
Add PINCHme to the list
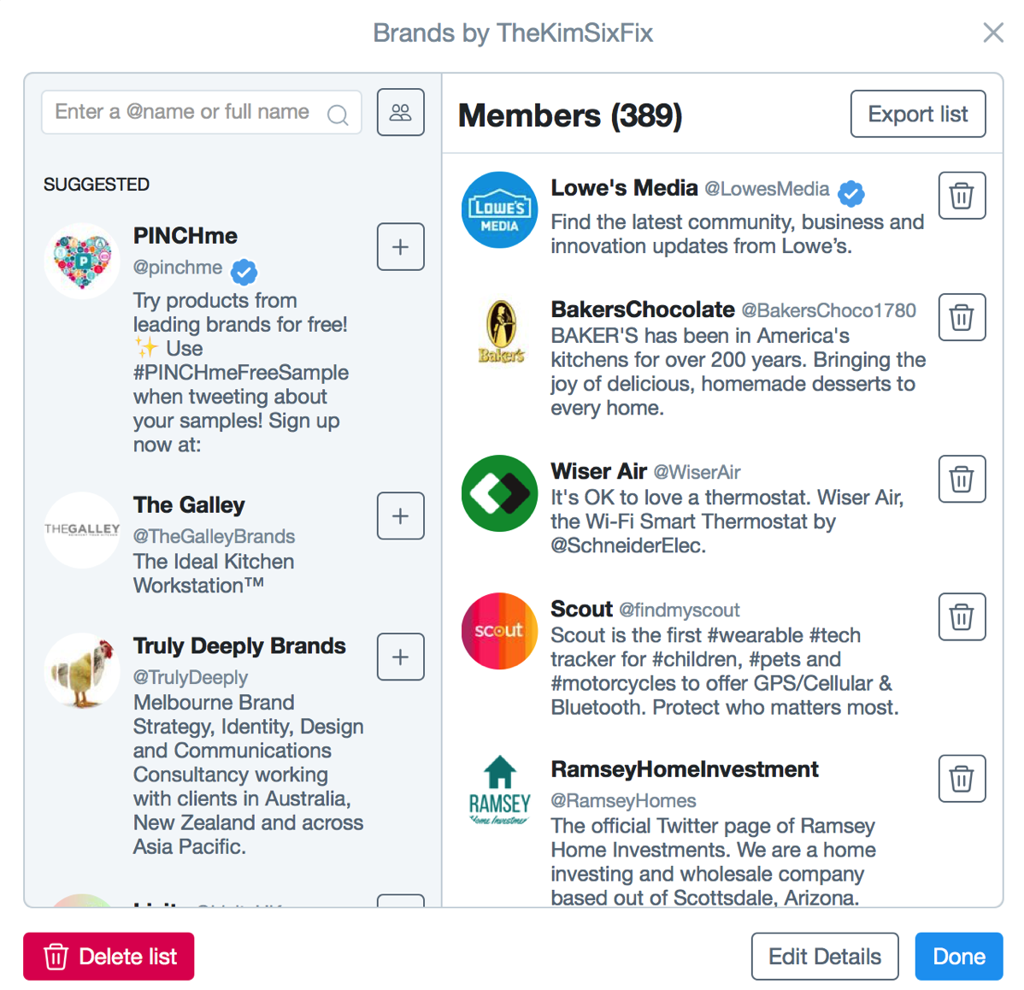[x=400, y=247]
